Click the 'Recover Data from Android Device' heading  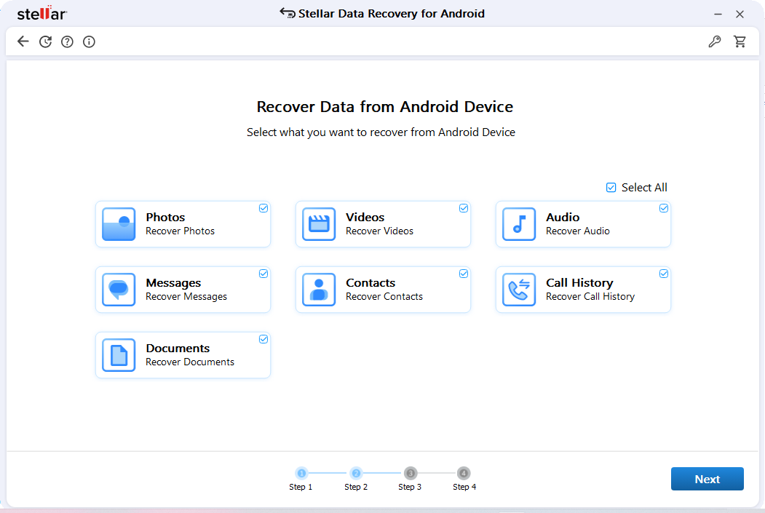click(x=385, y=107)
